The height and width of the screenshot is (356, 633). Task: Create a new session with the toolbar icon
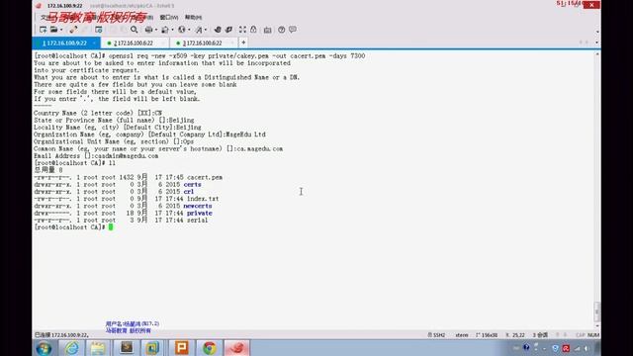(44, 30)
